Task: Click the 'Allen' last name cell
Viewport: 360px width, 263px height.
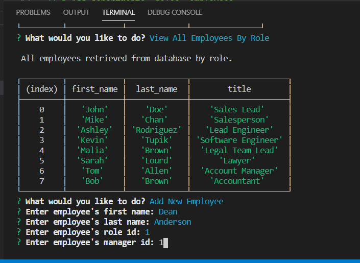Action: click(x=157, y=171)
